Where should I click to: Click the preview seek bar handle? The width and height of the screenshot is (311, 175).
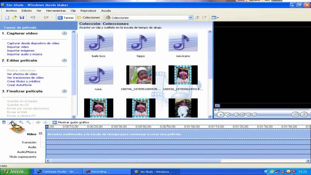click(x=217, y=110)
